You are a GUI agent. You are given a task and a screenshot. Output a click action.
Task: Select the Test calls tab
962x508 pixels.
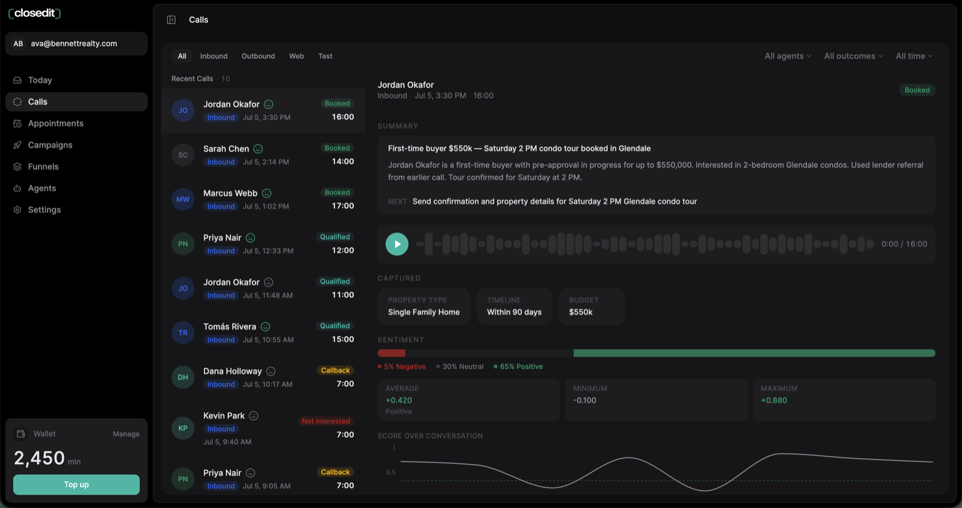(x=325, y=56)
